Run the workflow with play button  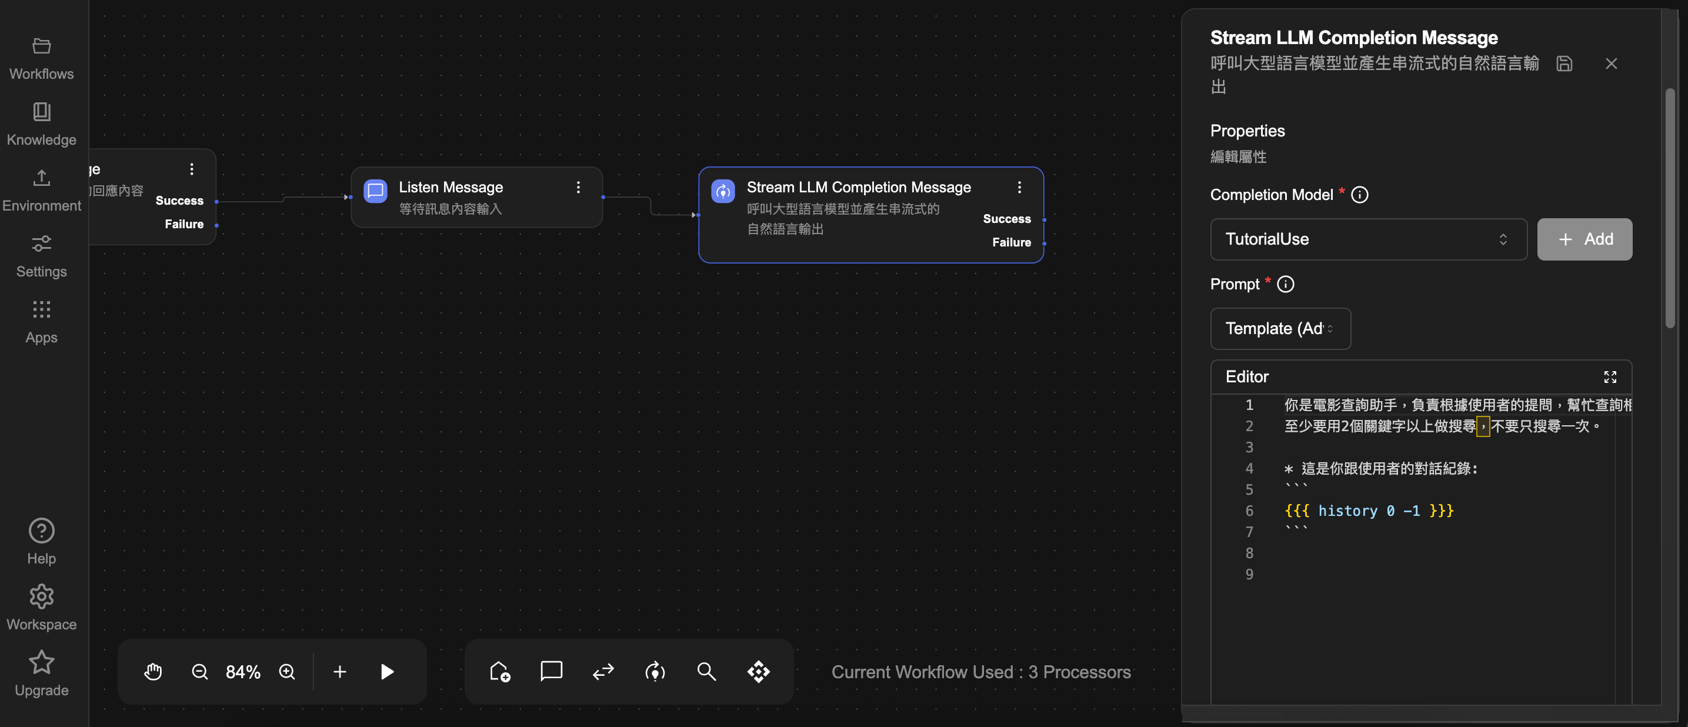(x=386, y=671)
